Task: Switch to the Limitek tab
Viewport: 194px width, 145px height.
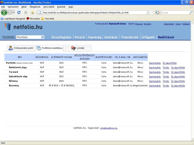Action: tap(78, 48)
